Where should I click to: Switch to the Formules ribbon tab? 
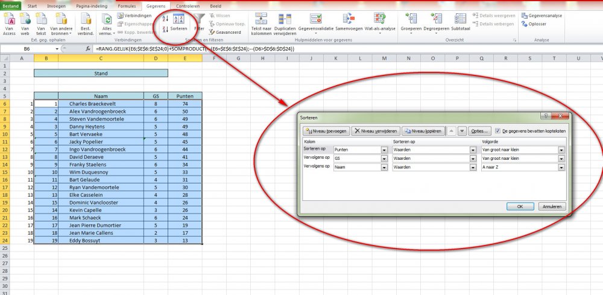(x=127, y=5)
